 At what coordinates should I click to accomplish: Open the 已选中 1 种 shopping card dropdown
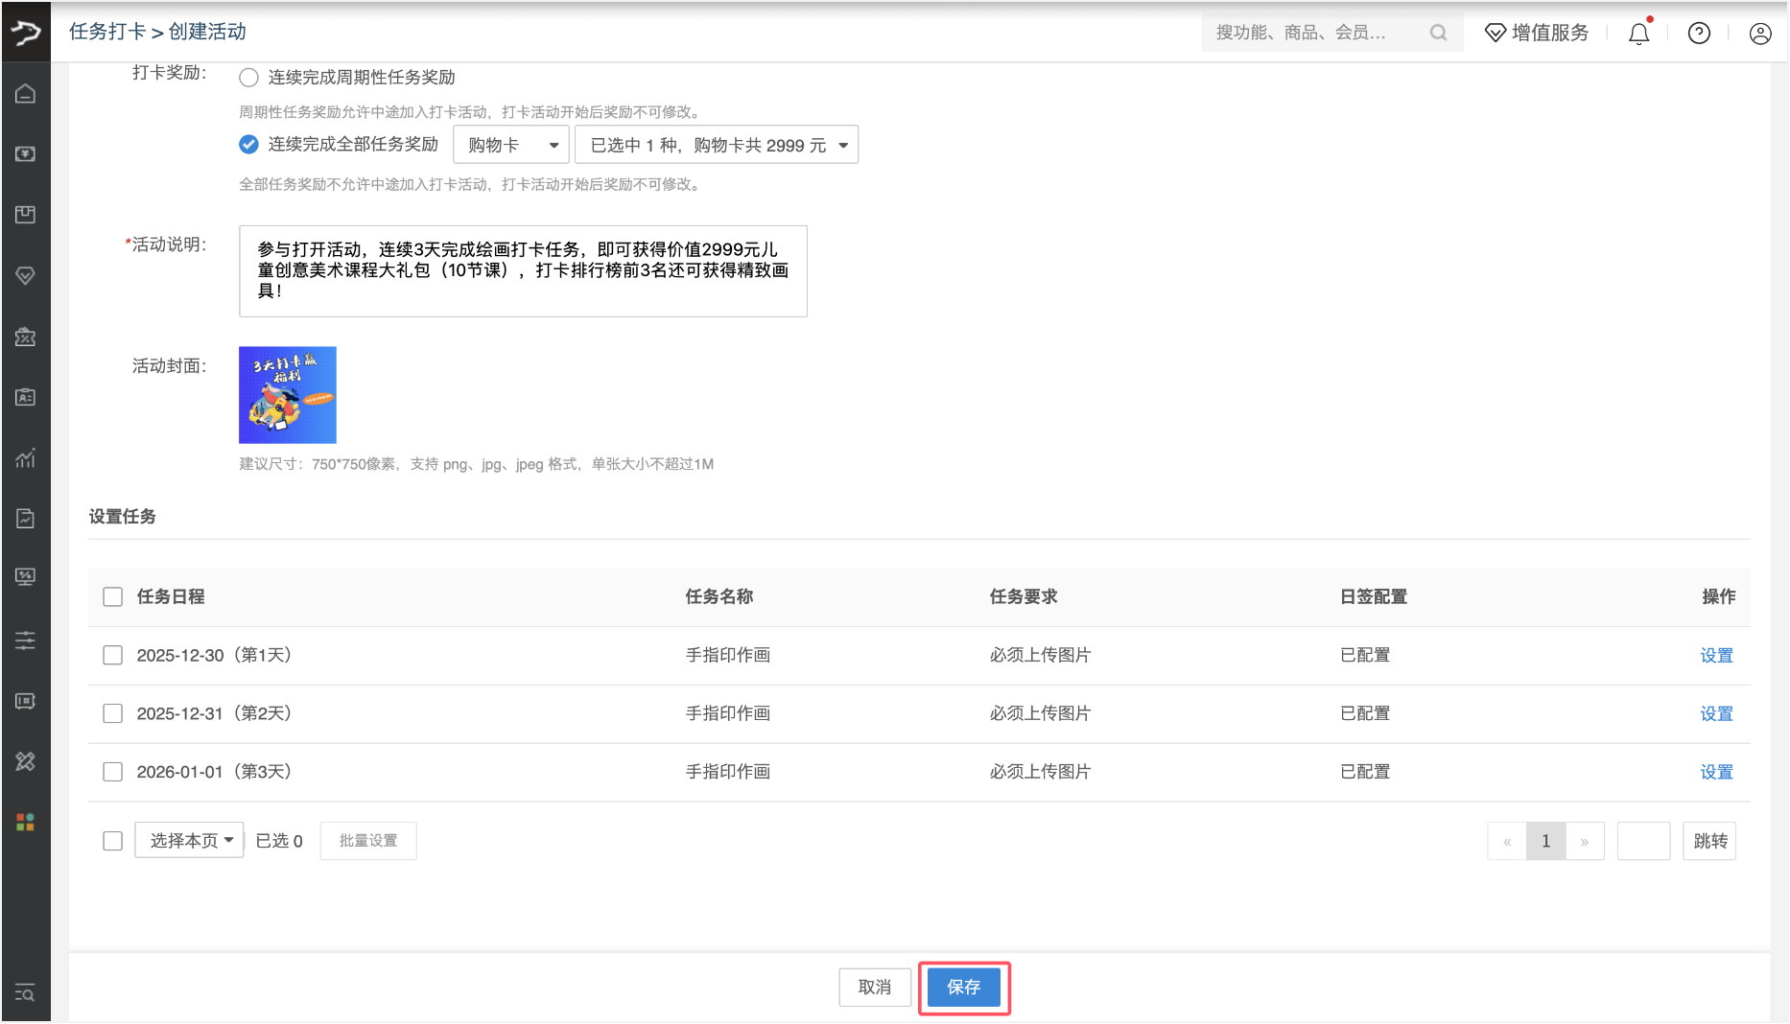717,145
